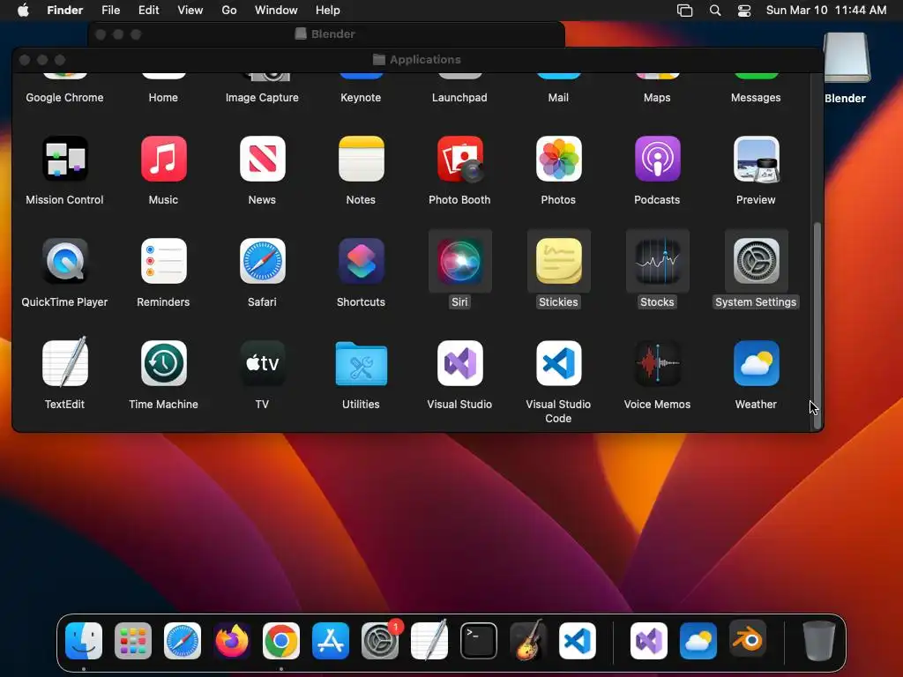Click Safari icon in Applications window
The height and width of the screenshot is (677, 903).
pos(262,261)
